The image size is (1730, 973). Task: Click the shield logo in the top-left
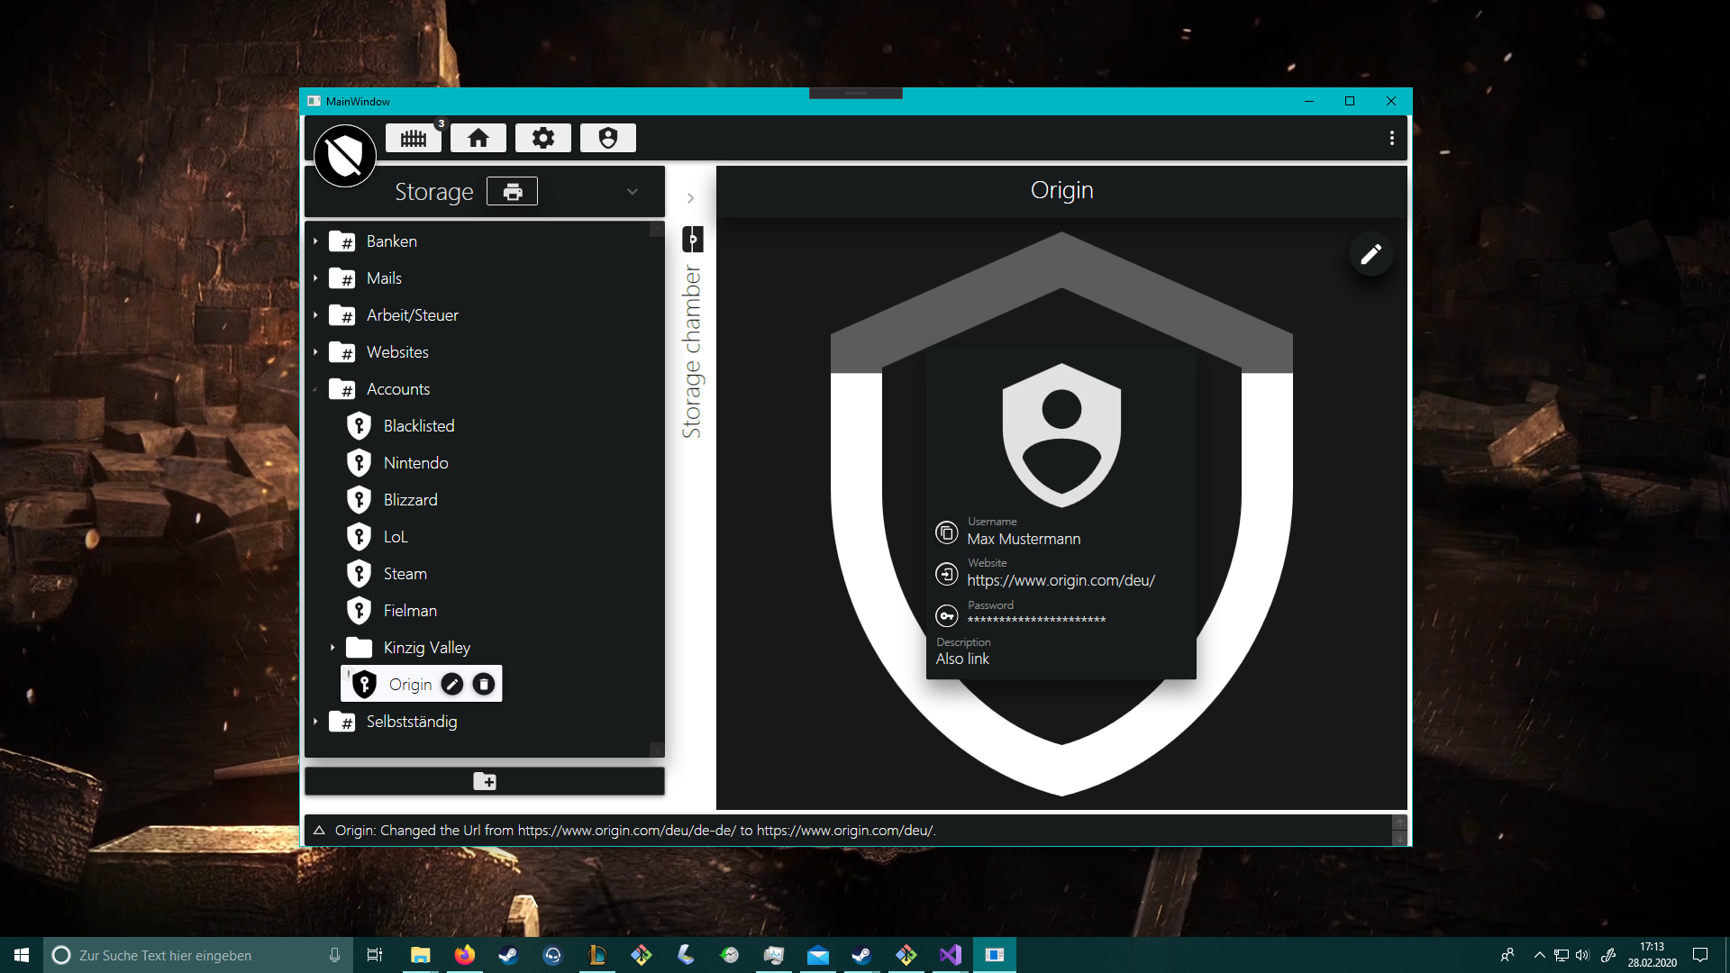pos(345,156)
